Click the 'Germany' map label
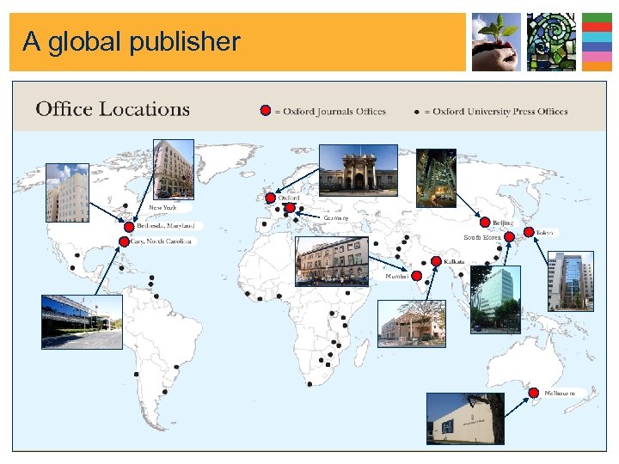The height and width of the screenshot is (464, 619). tap(336, 217)
